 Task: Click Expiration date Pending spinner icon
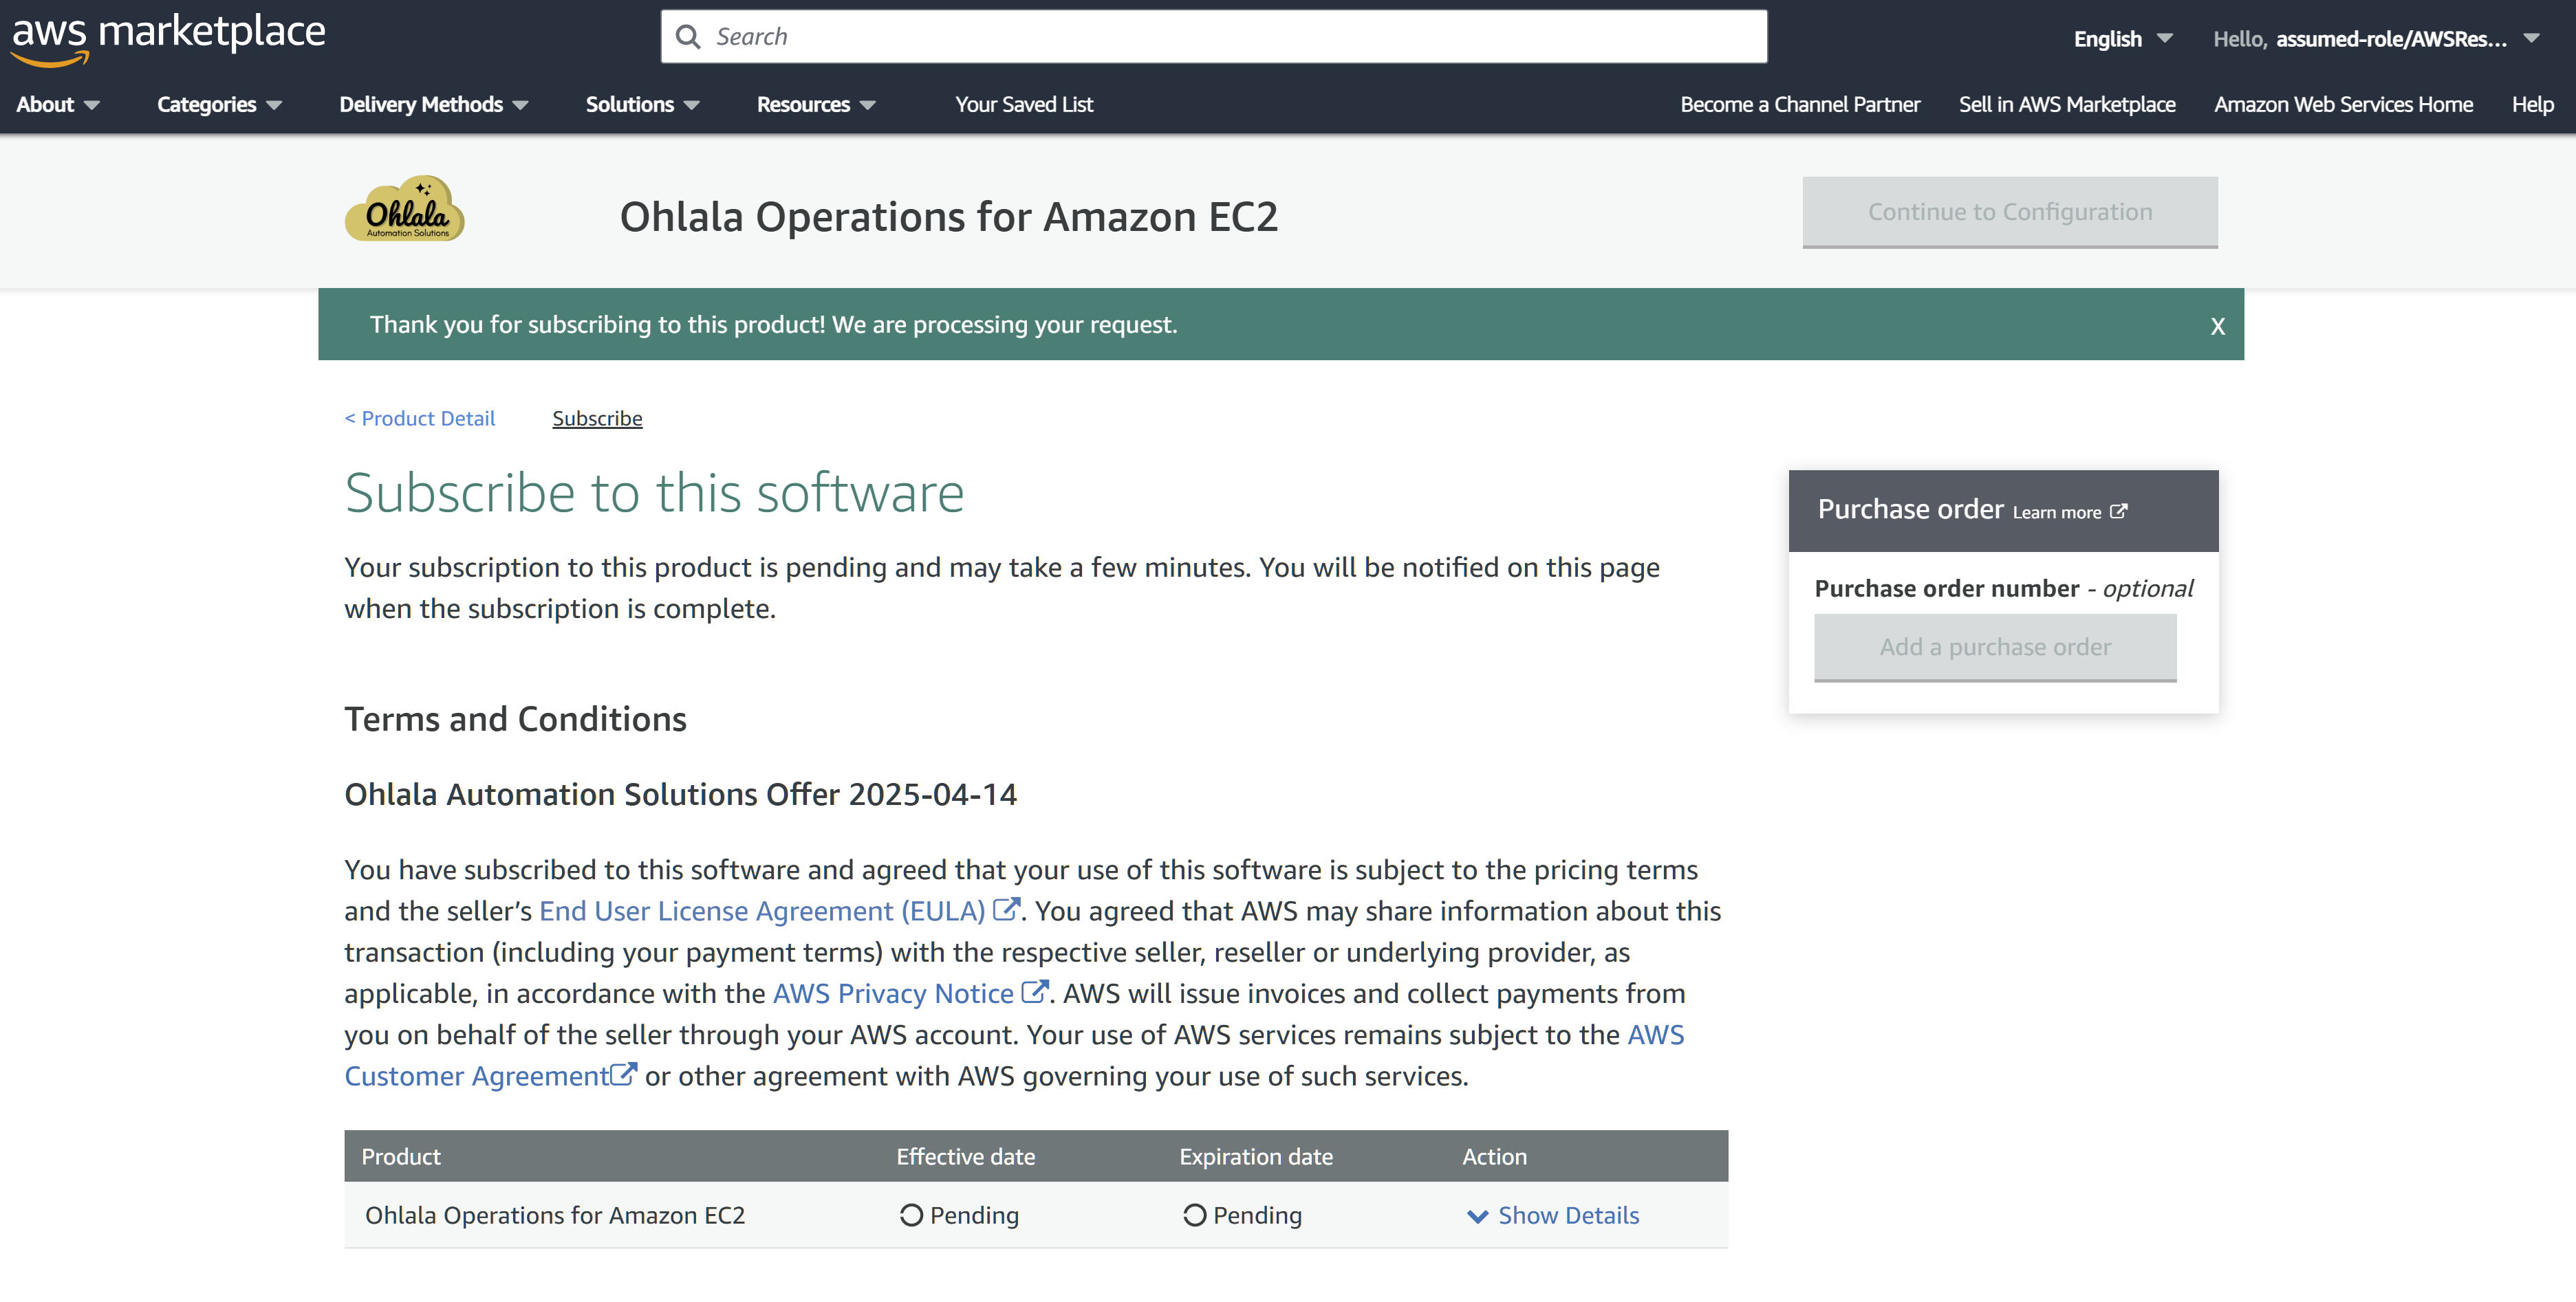1194,1214
